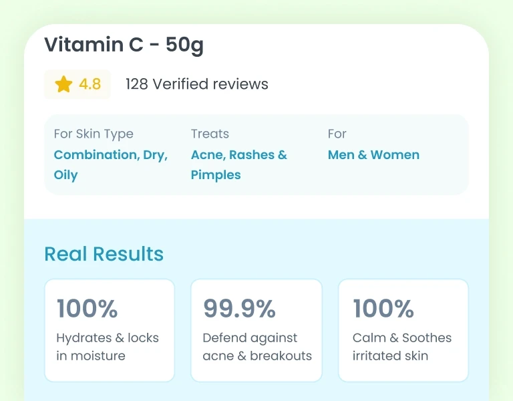Click the 4.8 rating value
The image size is (513, 401).
pos(90,84)
